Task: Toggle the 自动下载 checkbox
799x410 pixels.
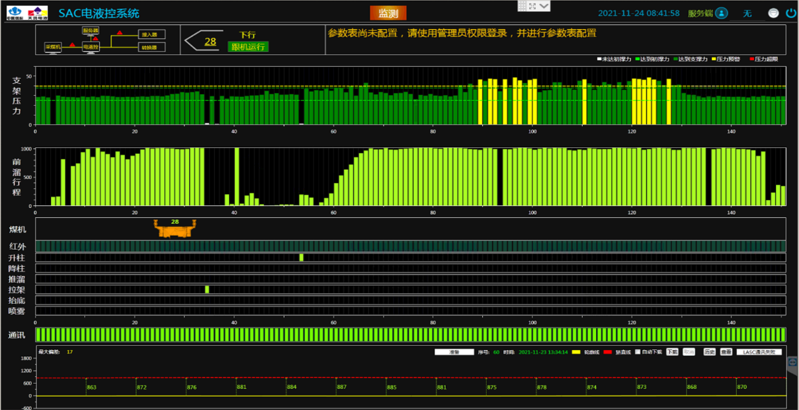Action: point(638,352)
